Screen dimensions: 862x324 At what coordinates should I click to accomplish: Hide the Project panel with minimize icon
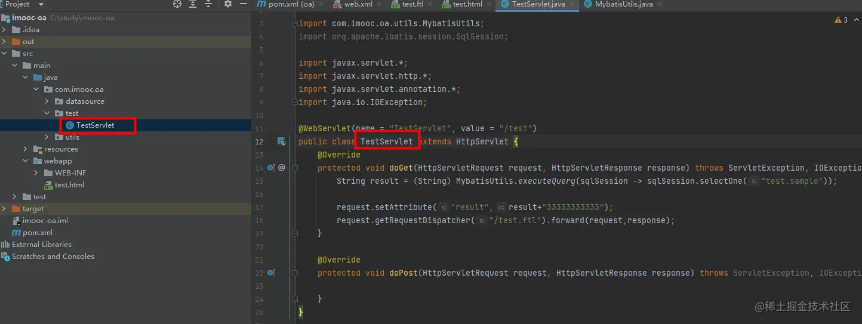244,4
